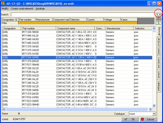Click the scroll up arrow of the list
The image size is (163, 123).
[x=154, y=28]
